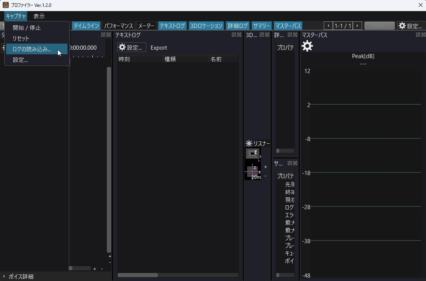Click the プロパティ header in summary panel

coord(285,176)
